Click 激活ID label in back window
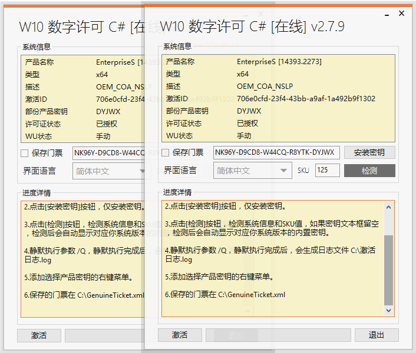416x353 pixels. coord(36,99)
